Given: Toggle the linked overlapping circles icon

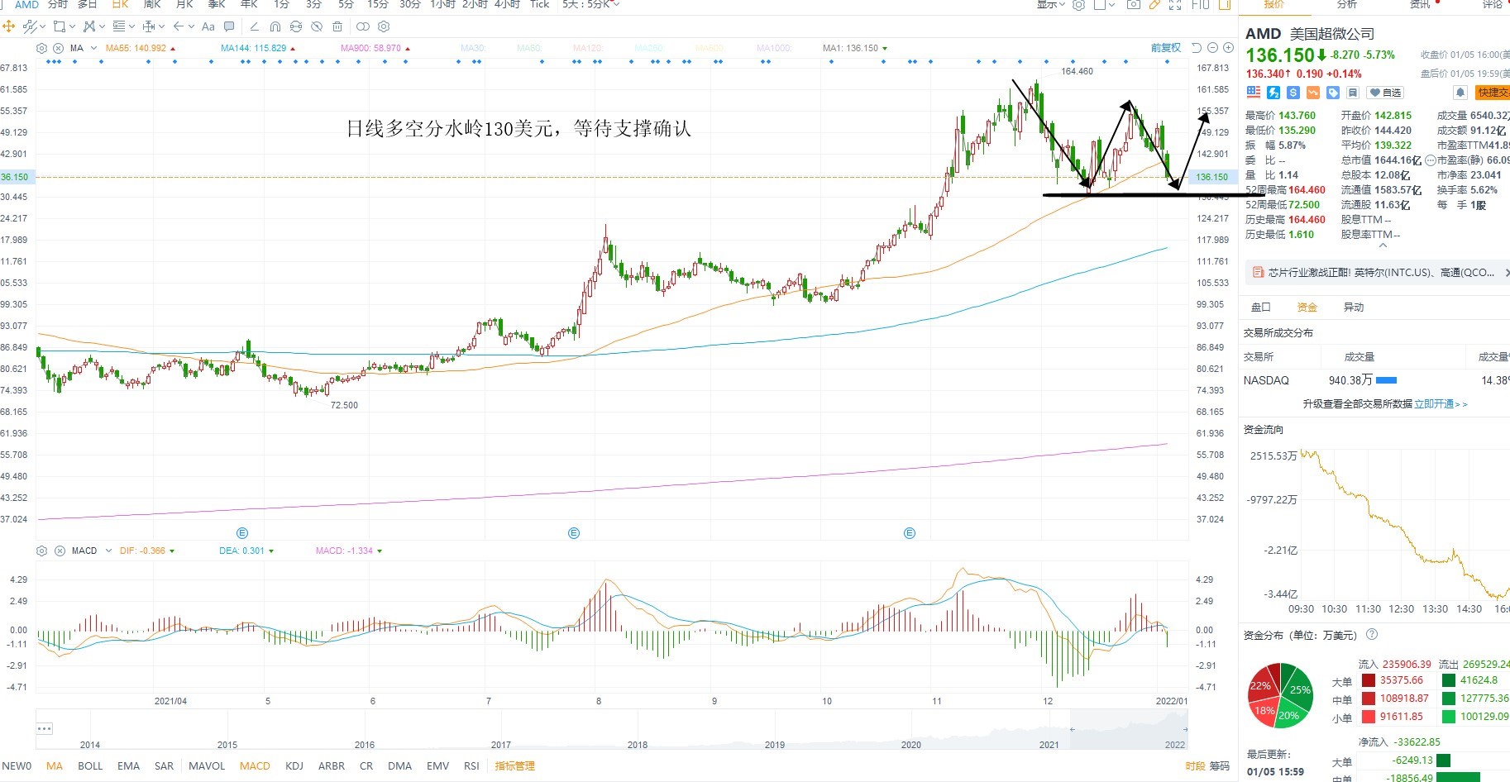Looking at the screenshot, I should [363, 26].
